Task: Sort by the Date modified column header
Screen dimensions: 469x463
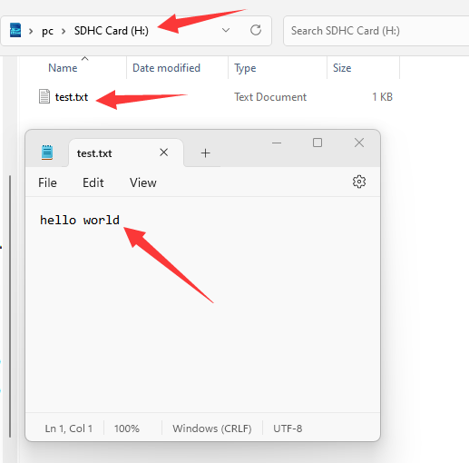Action: pyautogui.click(x=166, y=68)
